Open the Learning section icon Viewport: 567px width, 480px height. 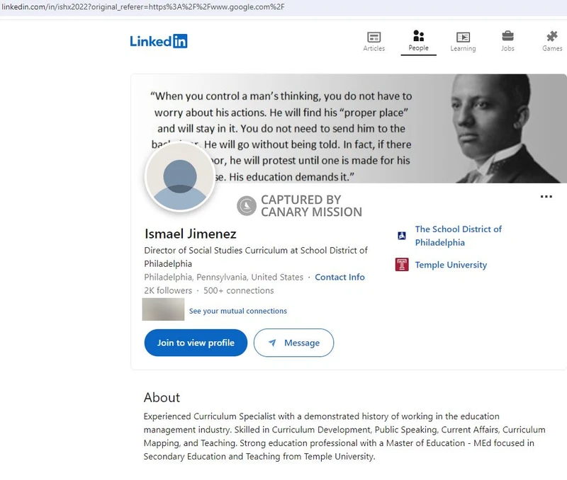[463, 35]
